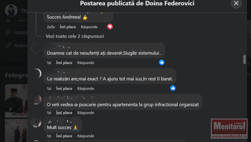Click the 2zile timestamp on Succes Andreea comment

[51, 27]
